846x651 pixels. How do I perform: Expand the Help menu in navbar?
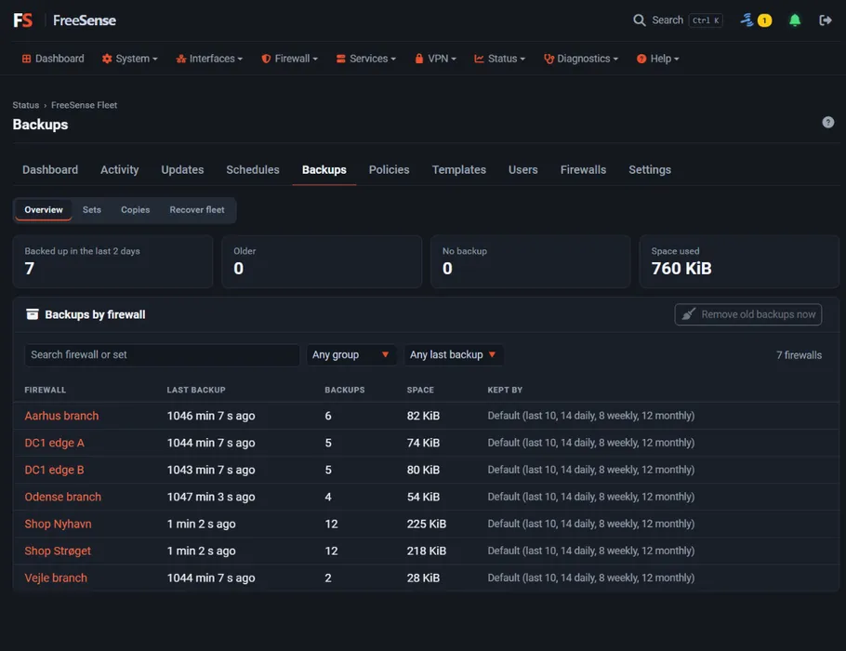tap(657, 59)
